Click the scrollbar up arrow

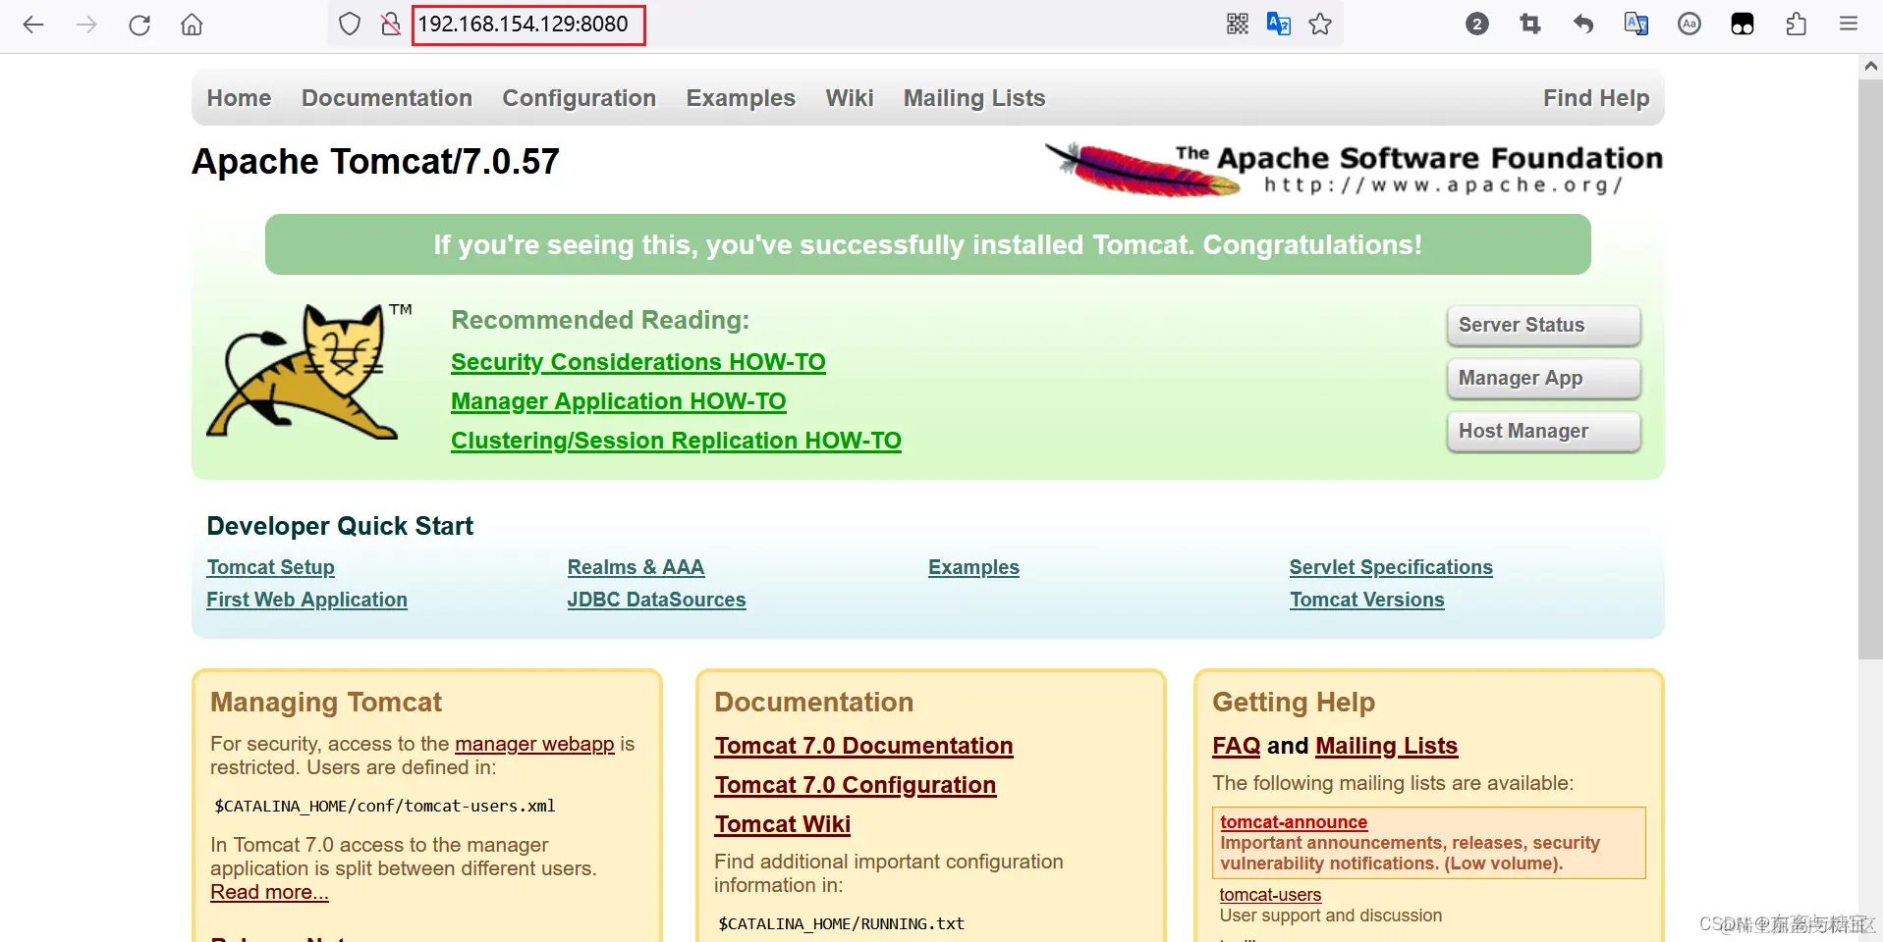click(1870, 67)
